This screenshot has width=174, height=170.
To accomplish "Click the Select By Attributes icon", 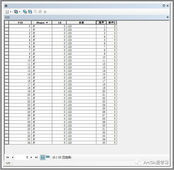I will click(25, 12).
